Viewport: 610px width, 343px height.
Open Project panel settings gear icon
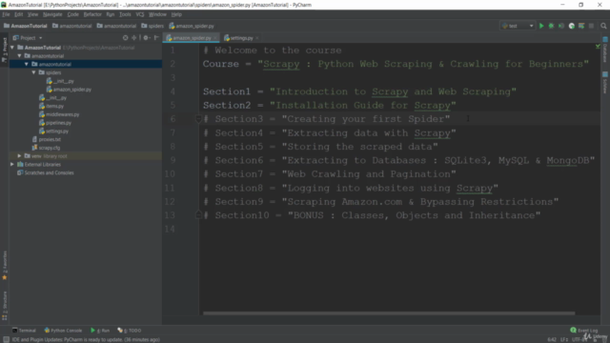(146, 38)
